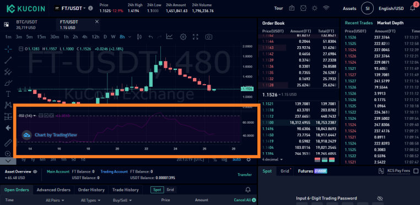Switch to the BTC/USDT chart tab
Viewport: 420px width, 205px height.
click(x=26, y=25)
